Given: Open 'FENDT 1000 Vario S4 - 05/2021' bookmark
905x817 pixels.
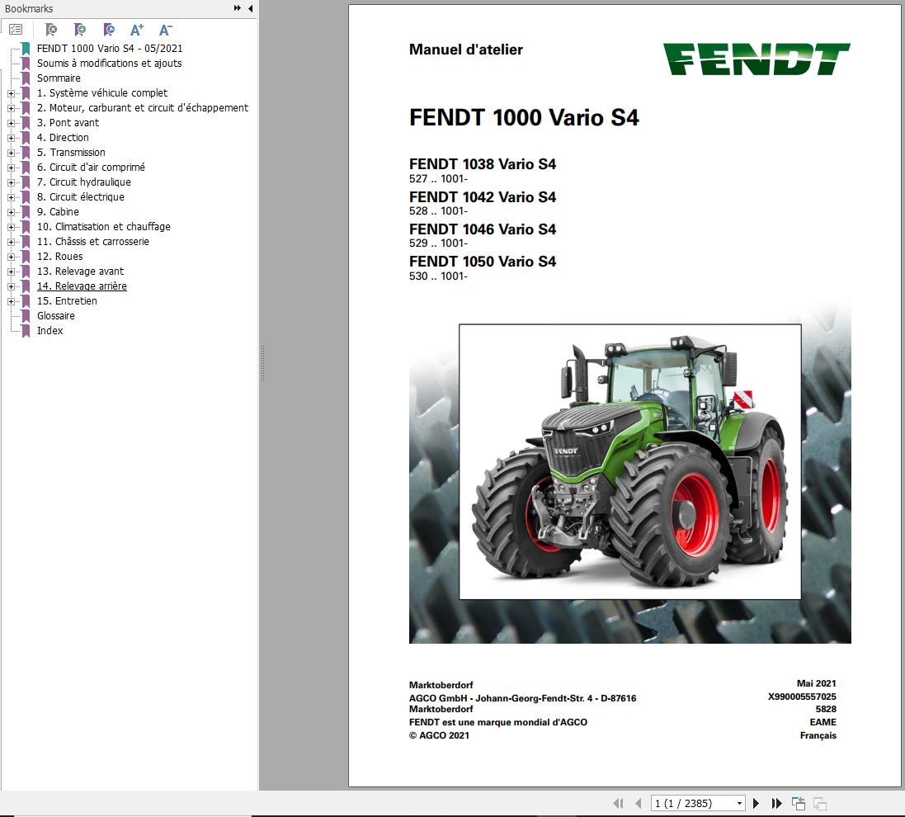Looking at the screenshot, I should tap(110, 49).
